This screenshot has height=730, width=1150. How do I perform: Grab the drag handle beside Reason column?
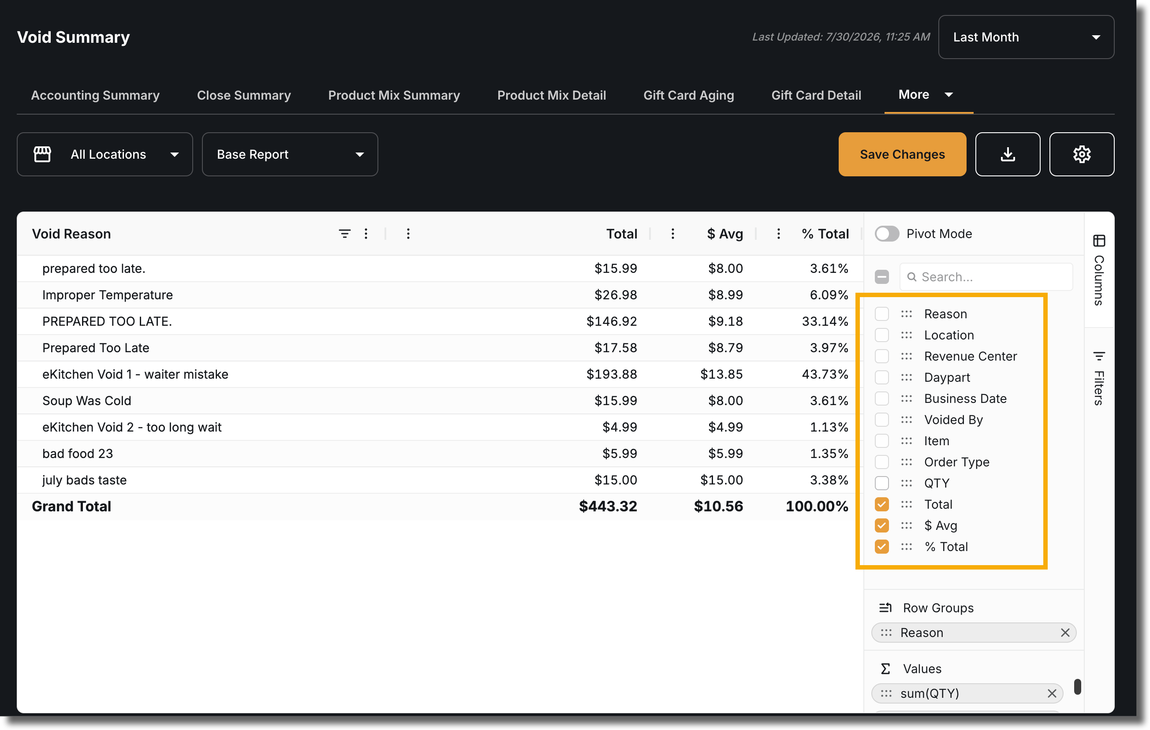906,314
